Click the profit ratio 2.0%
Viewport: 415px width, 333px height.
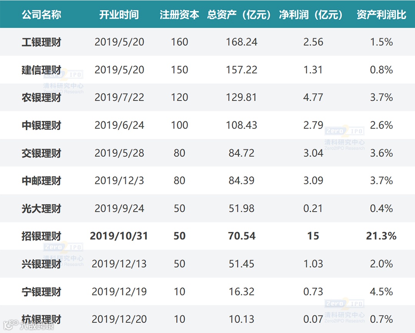tap(382, 264)
